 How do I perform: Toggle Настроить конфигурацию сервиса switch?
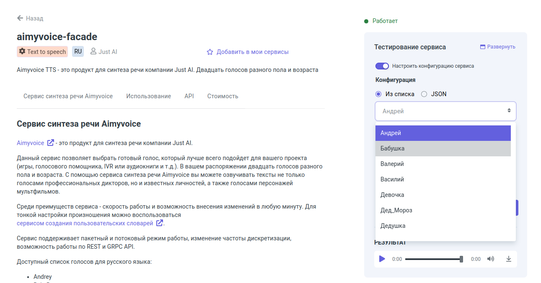click(382, 66)
